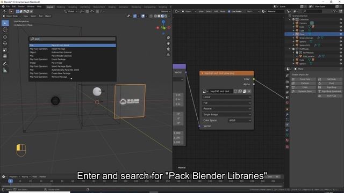Toggle the Use Nodes checkbox
The width and height of the screenshot is (344, 193).
click(x=230, y=11)
